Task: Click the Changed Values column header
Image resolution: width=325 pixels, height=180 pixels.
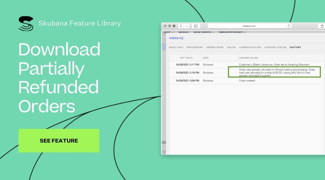Action: click(x=248, y=58)
